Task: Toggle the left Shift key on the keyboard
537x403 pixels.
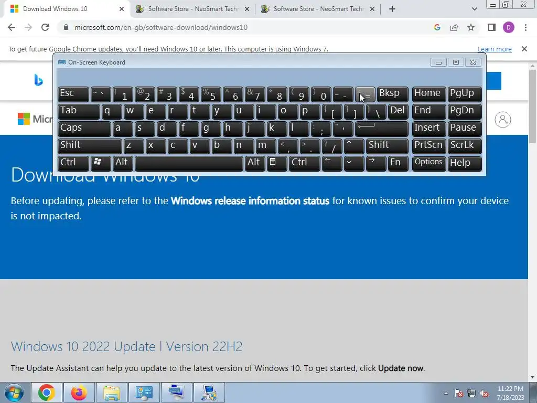Action: pos(90,146)
